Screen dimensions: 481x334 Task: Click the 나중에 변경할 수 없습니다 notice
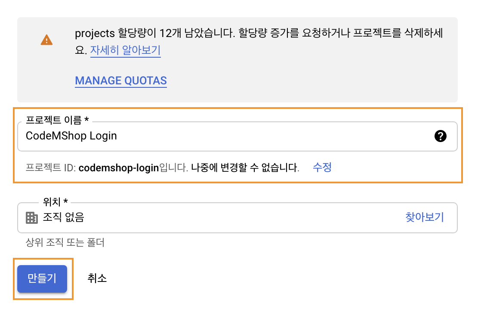click(x=245, y=168)
